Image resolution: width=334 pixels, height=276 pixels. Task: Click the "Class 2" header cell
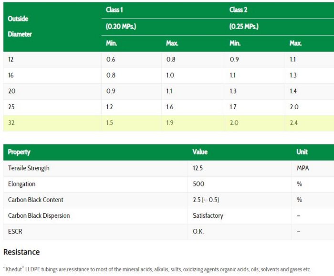click(238, 10)
